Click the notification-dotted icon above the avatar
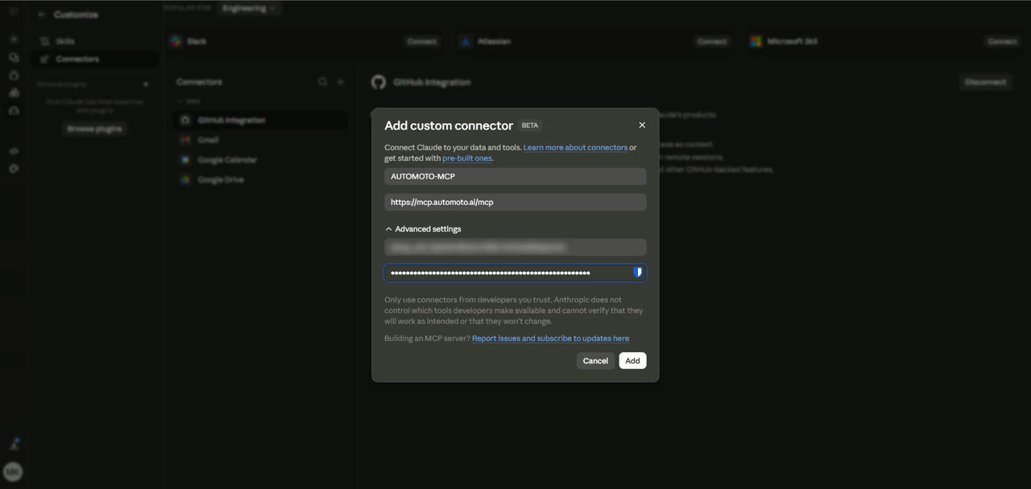 click(x=14, y=444)
